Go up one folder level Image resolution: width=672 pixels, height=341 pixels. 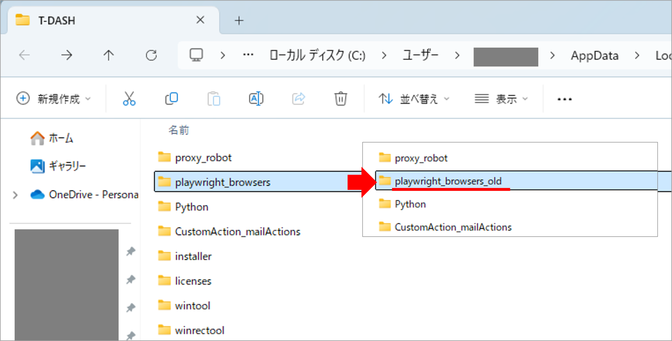click(108, 55)
